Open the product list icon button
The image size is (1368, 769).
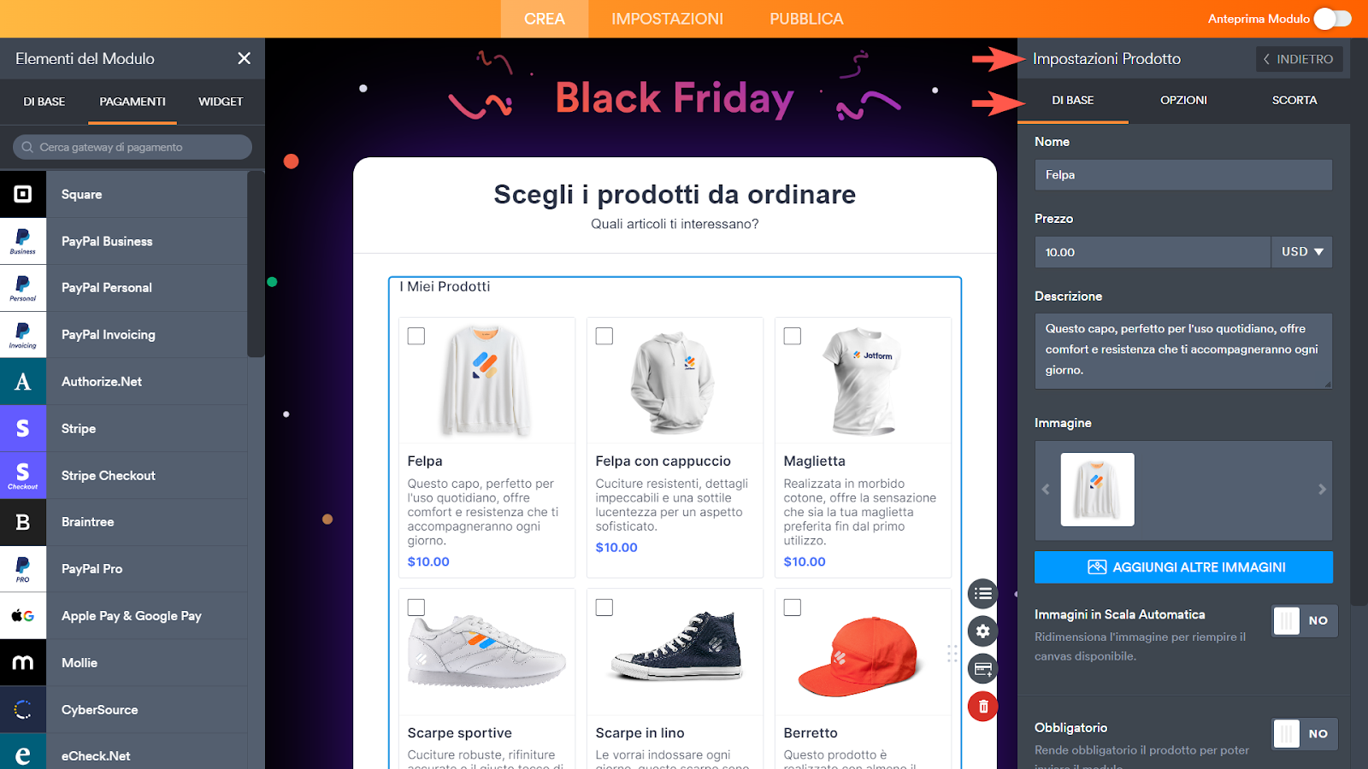[x=983, y=593]
